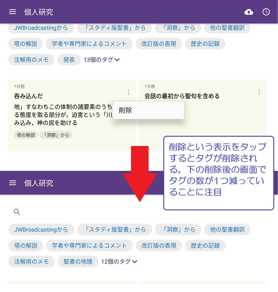The width and height of the screenshot is (278, 292).
Task: Open the 呑み込んだ note title
Action: tap(28, 96)
